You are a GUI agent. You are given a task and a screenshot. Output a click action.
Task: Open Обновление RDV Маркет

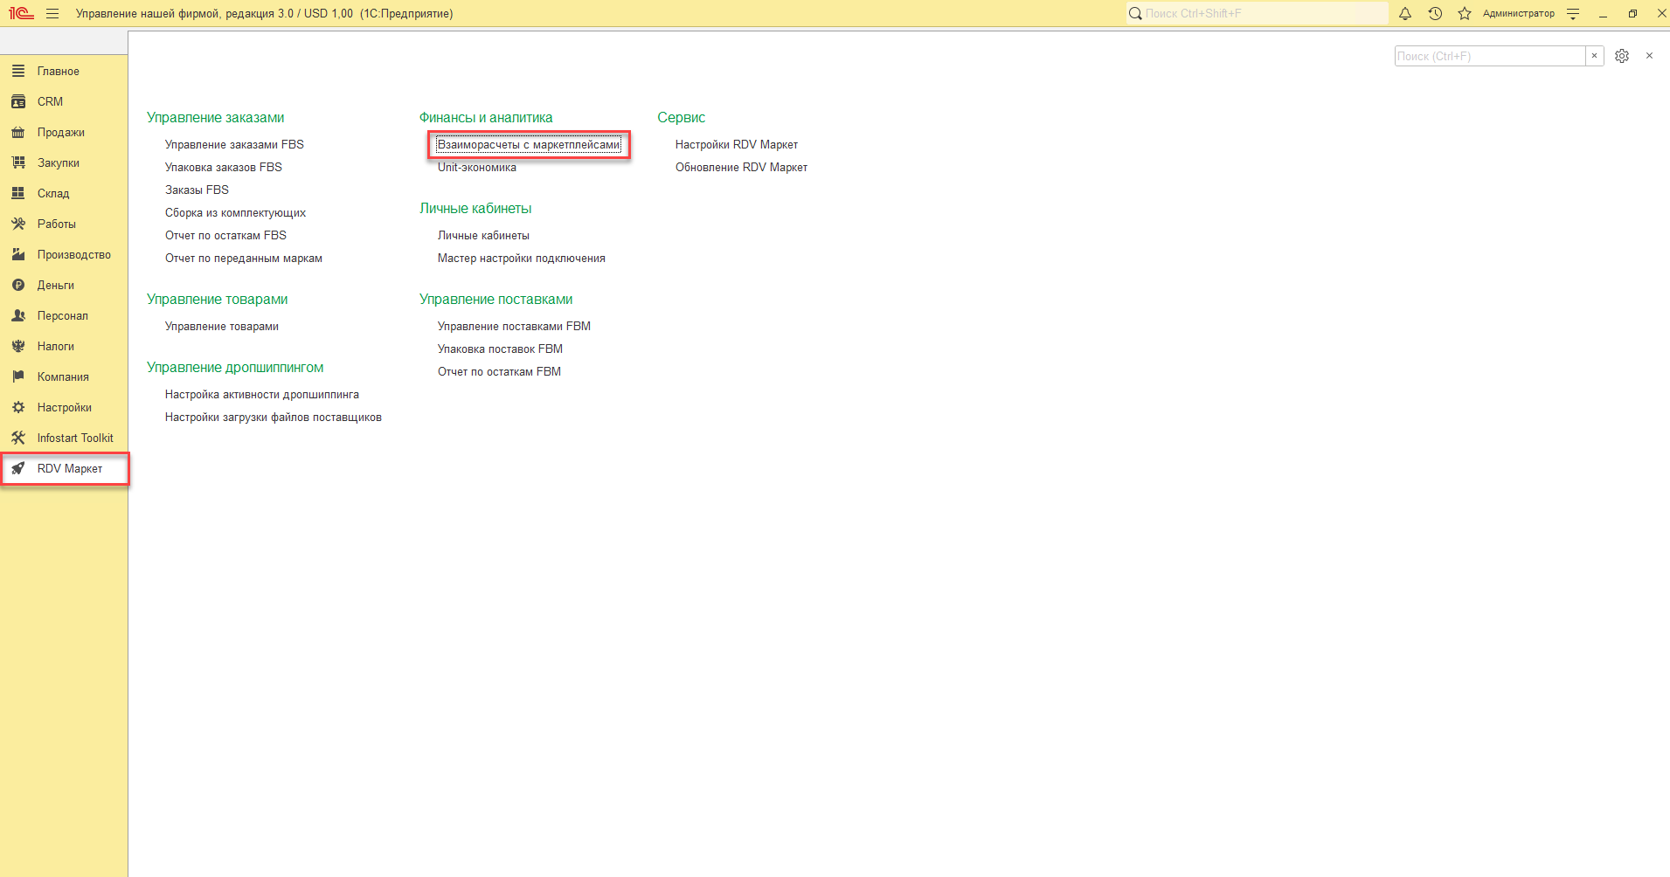pyautogui.click(x=741, y=167)
